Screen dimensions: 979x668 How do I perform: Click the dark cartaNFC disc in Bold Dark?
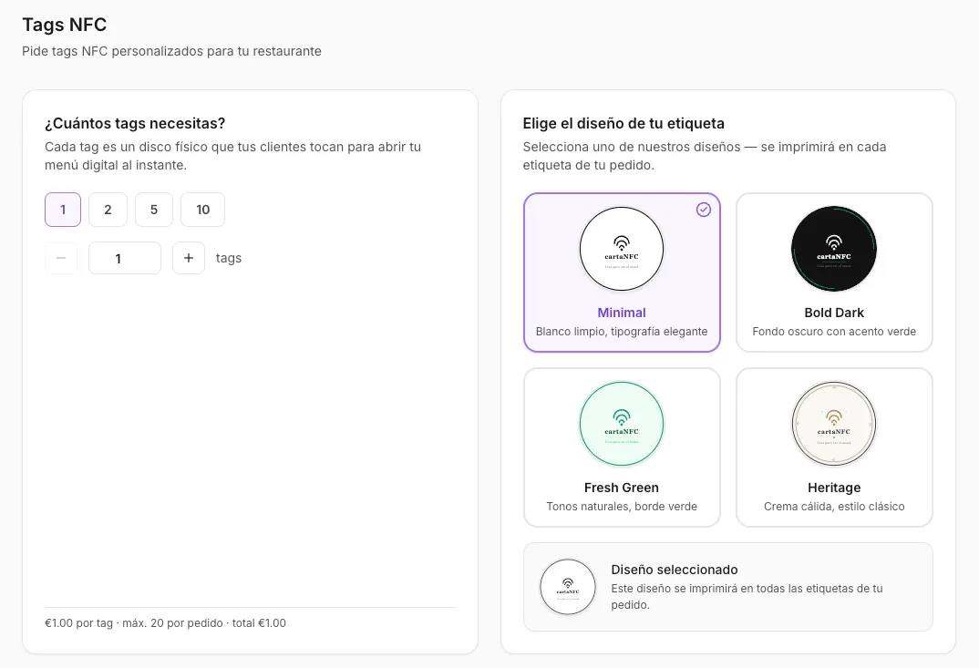[x=833, y=248]
